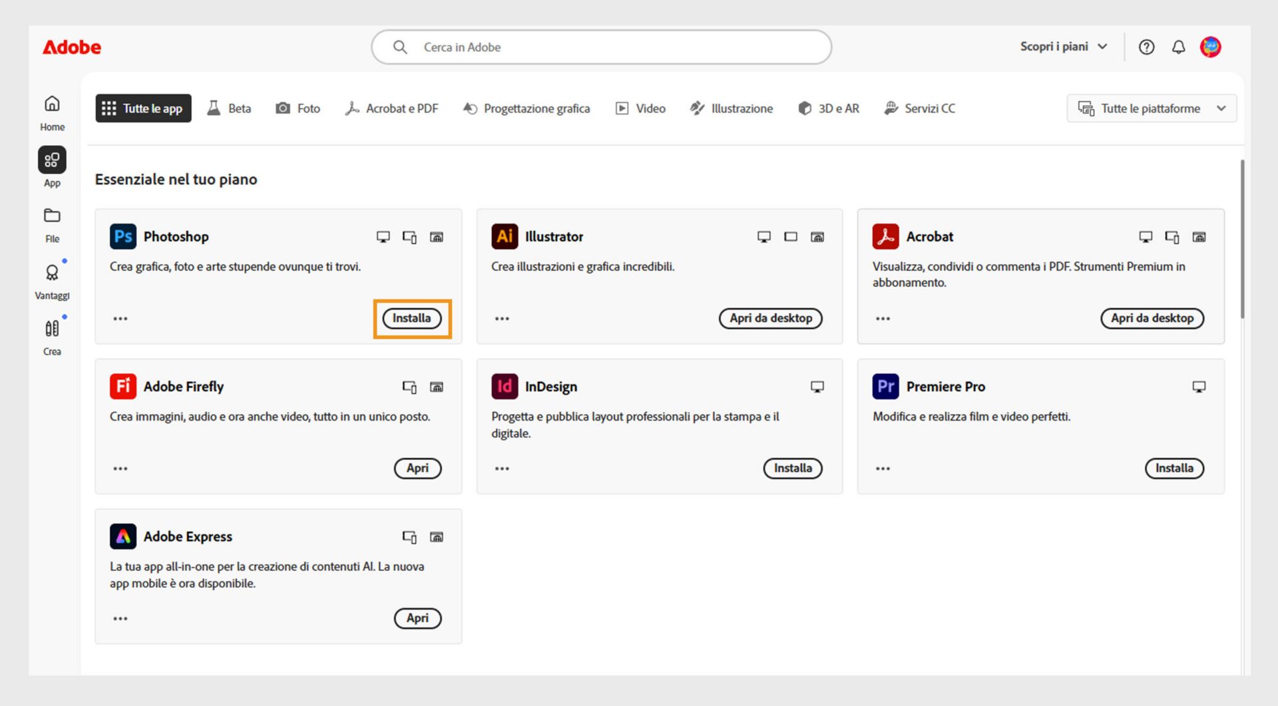Screen dimensions: 1278x706
Task: Install Photoshop with the Installa button
Action: (411, 319)
